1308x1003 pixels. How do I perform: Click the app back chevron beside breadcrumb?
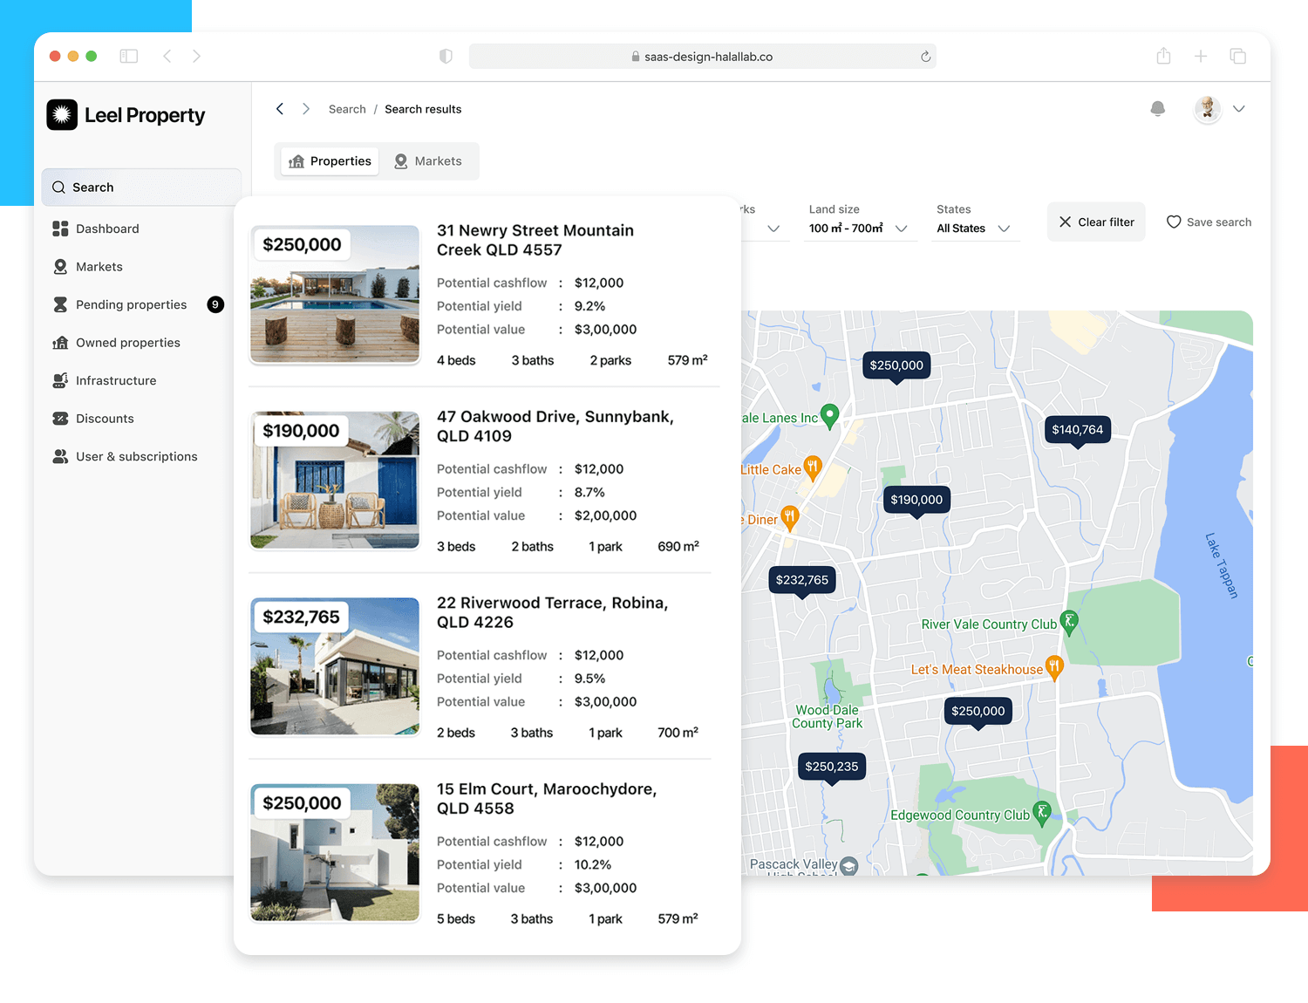280,109
